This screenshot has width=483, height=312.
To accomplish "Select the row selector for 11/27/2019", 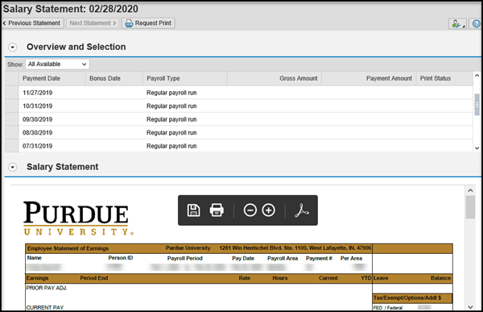I will coord(12,93).
